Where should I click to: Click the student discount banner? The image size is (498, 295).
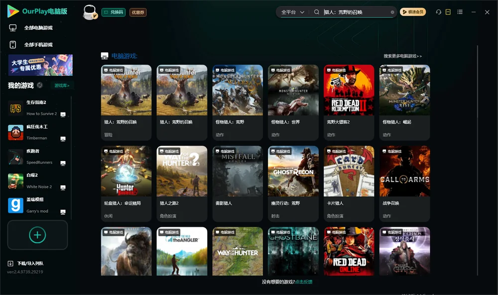(x=40, y=65)
